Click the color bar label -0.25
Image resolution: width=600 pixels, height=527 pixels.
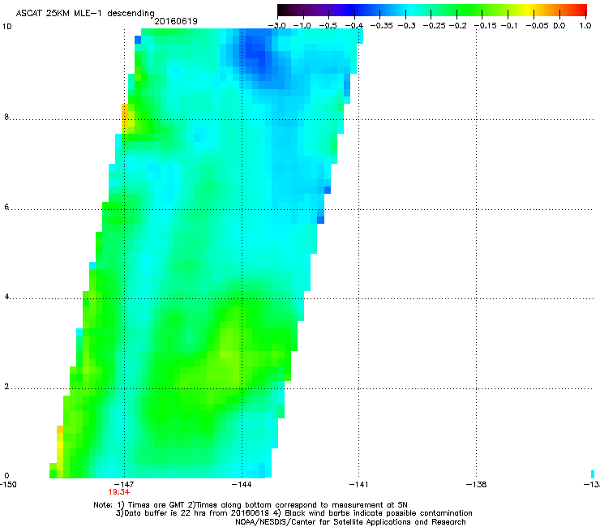(x=434, y=26)
